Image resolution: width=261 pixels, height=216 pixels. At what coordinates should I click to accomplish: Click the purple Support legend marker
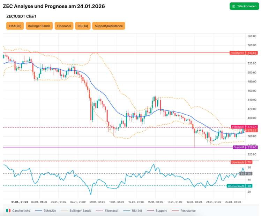coord(150,211)
